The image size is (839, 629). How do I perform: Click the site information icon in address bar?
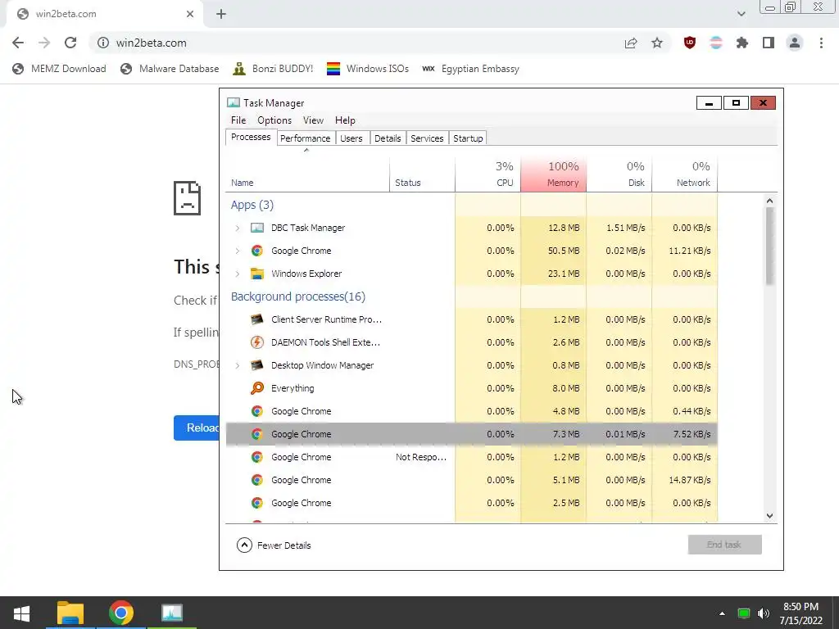[x=102, y=43]
